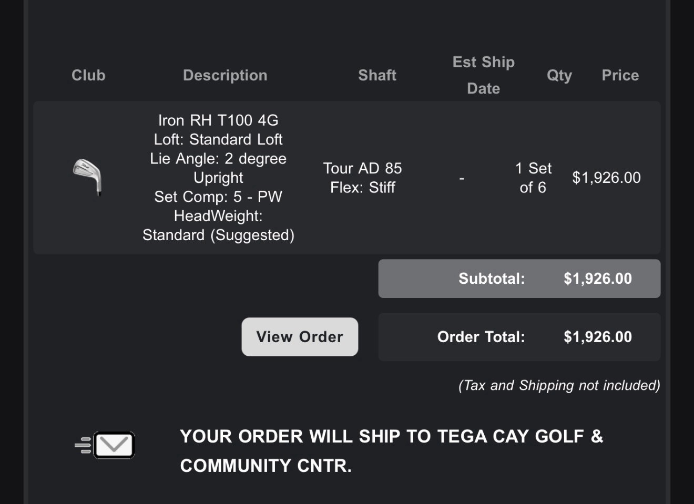Click the Tax and Shipping not included note
This screenshot has width=694, height=504.
(x=559, y=385)
